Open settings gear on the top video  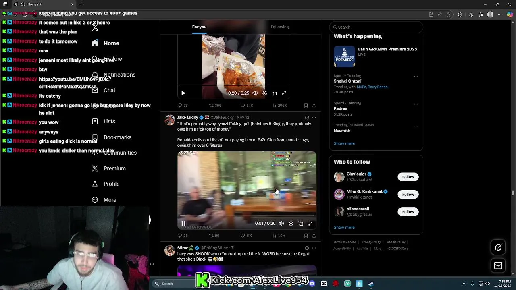click(265, 93)
